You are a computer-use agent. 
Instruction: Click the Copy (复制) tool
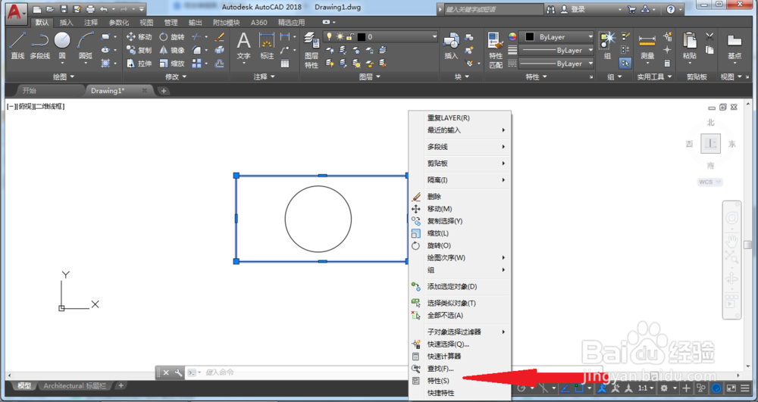tap(139, 50)
